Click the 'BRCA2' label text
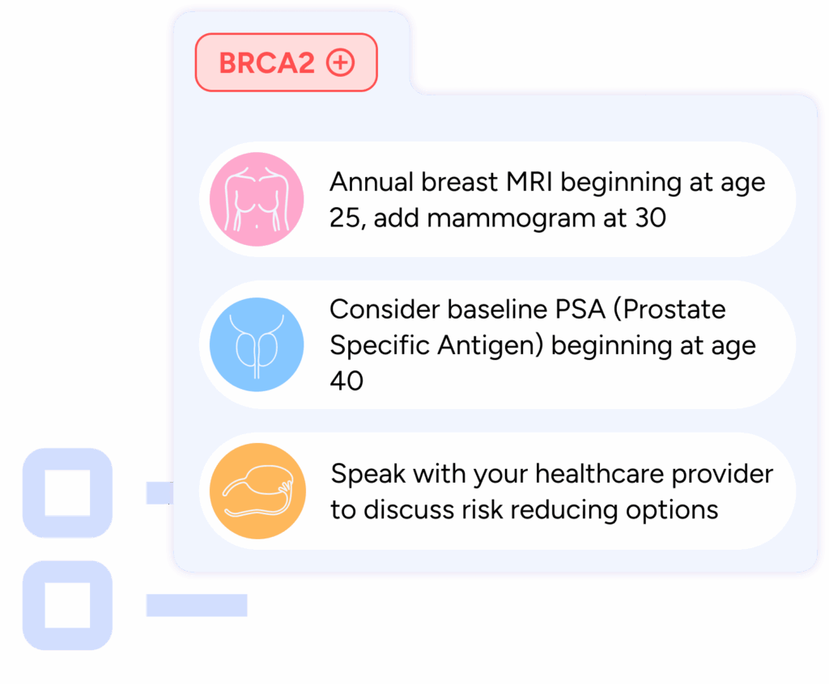829x684 pixels. [x=267, y=63]
